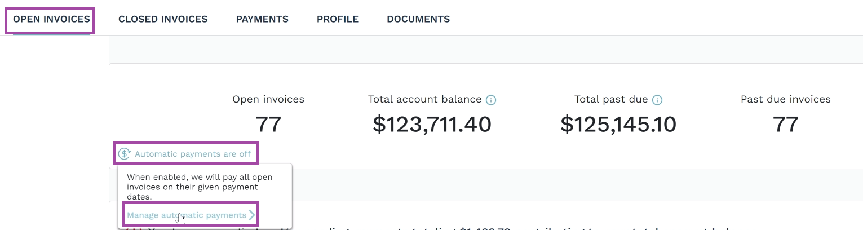The width and height of the screenshot is (863, 230).
Task: Click the $125,145.10 past due amount
Action: tap(618, 125)
